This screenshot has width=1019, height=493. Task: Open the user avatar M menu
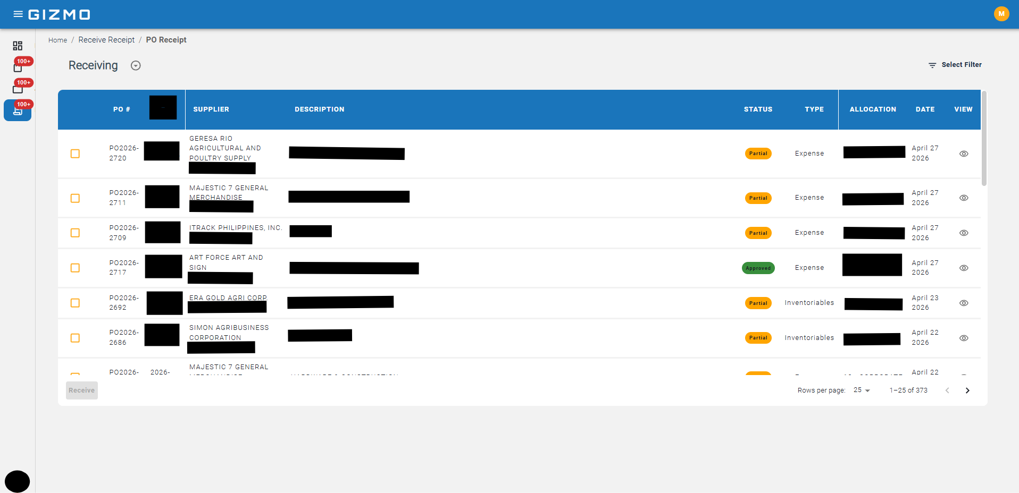click(x=1001, y=14)
